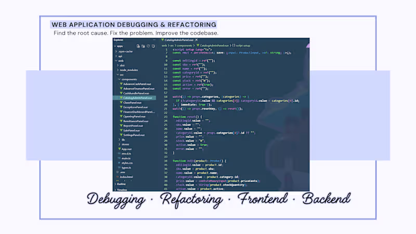Click the 'function reset()' code line
416x234 pixels.
click(x=187, y=116)
